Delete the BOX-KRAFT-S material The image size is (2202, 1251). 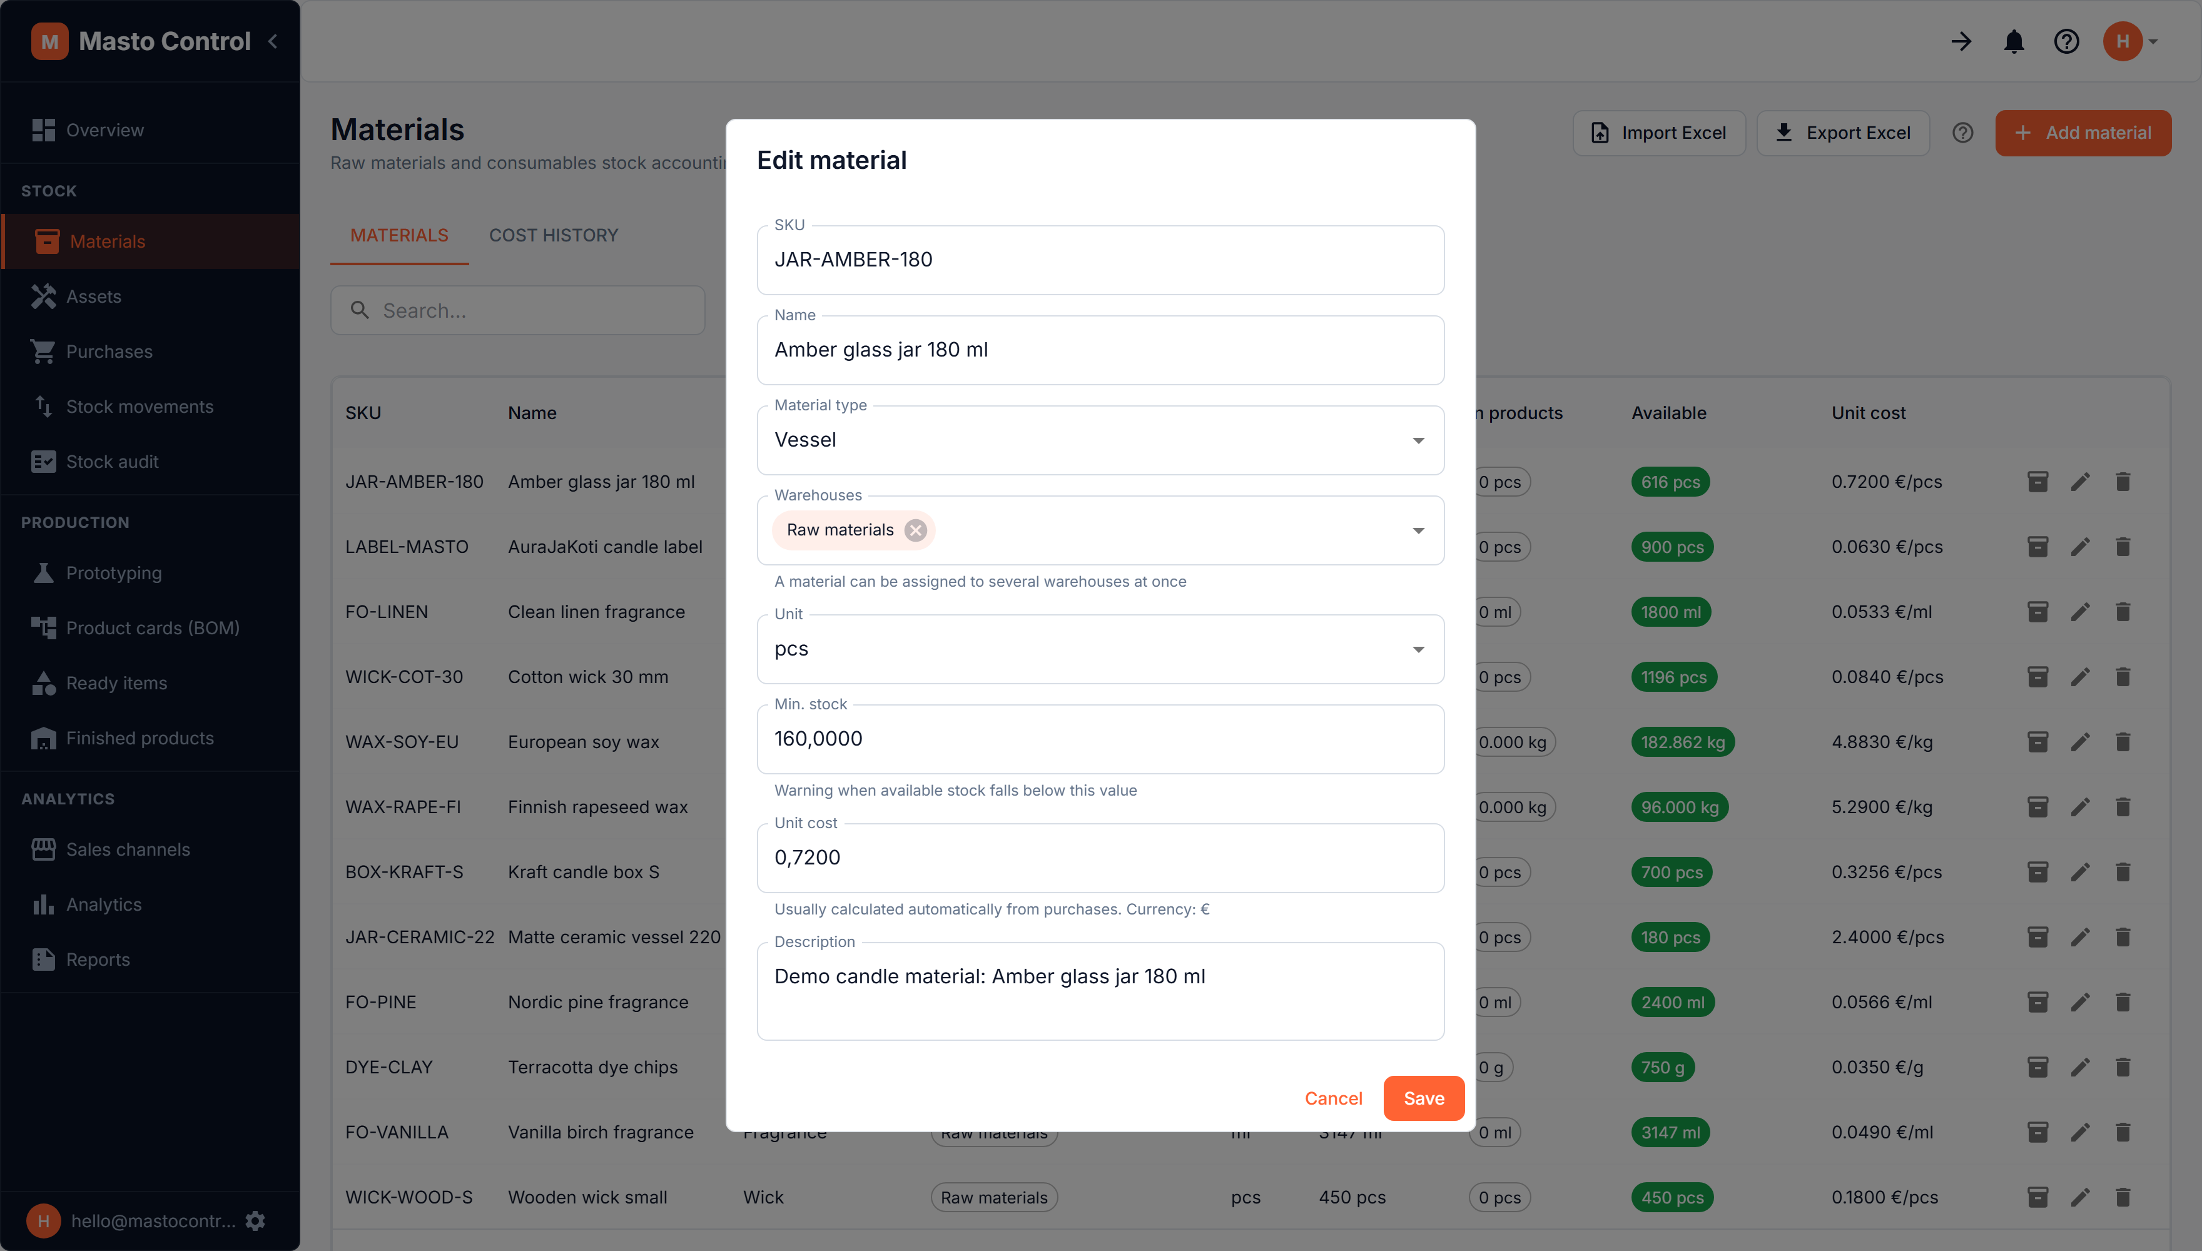point(2123,872)
